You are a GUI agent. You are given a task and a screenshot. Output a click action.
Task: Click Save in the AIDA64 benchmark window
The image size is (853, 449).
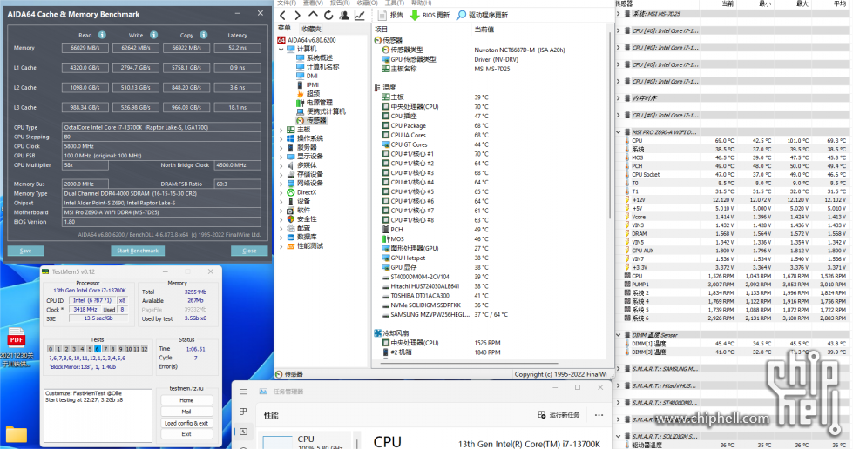(x=25, y=251)
